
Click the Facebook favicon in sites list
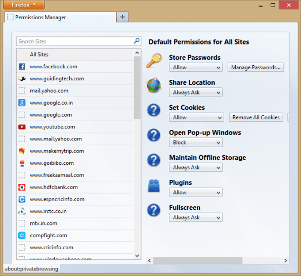[22, 67]
